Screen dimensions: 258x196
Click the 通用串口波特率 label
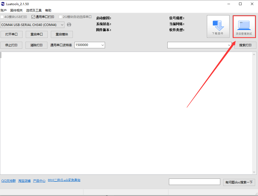pos(61,45)
